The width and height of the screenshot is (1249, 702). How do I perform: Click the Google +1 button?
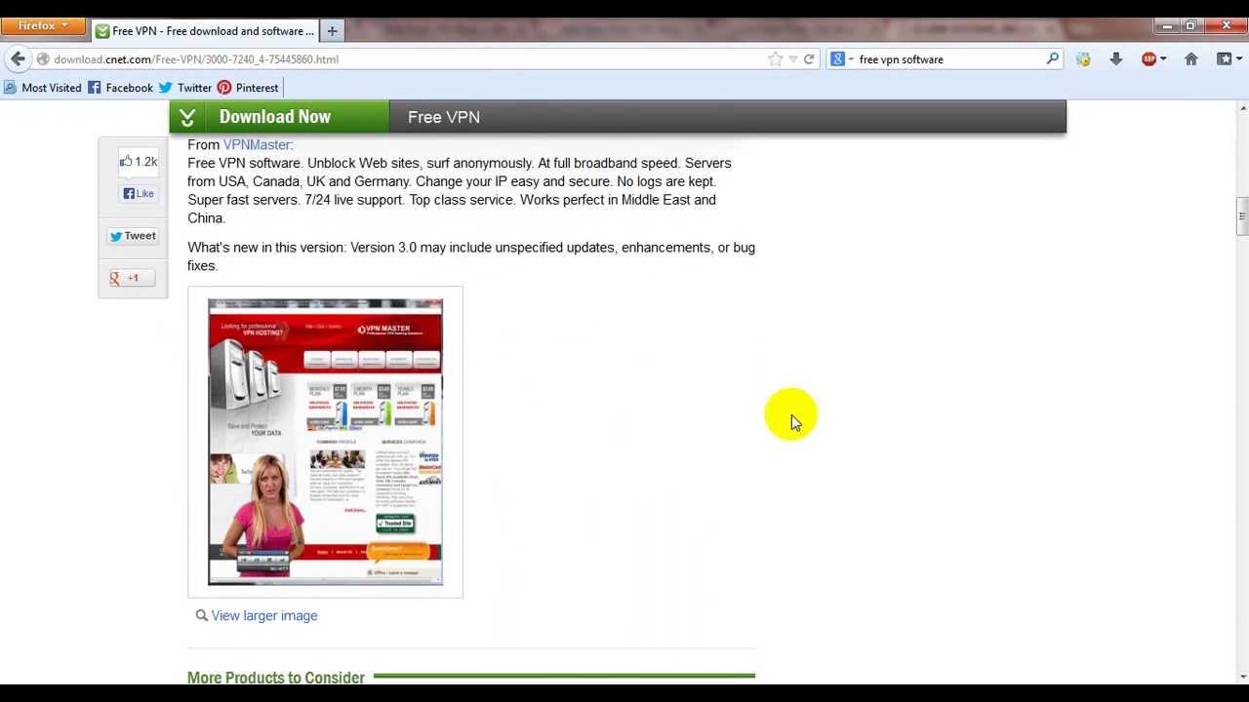tap(131, 279)
